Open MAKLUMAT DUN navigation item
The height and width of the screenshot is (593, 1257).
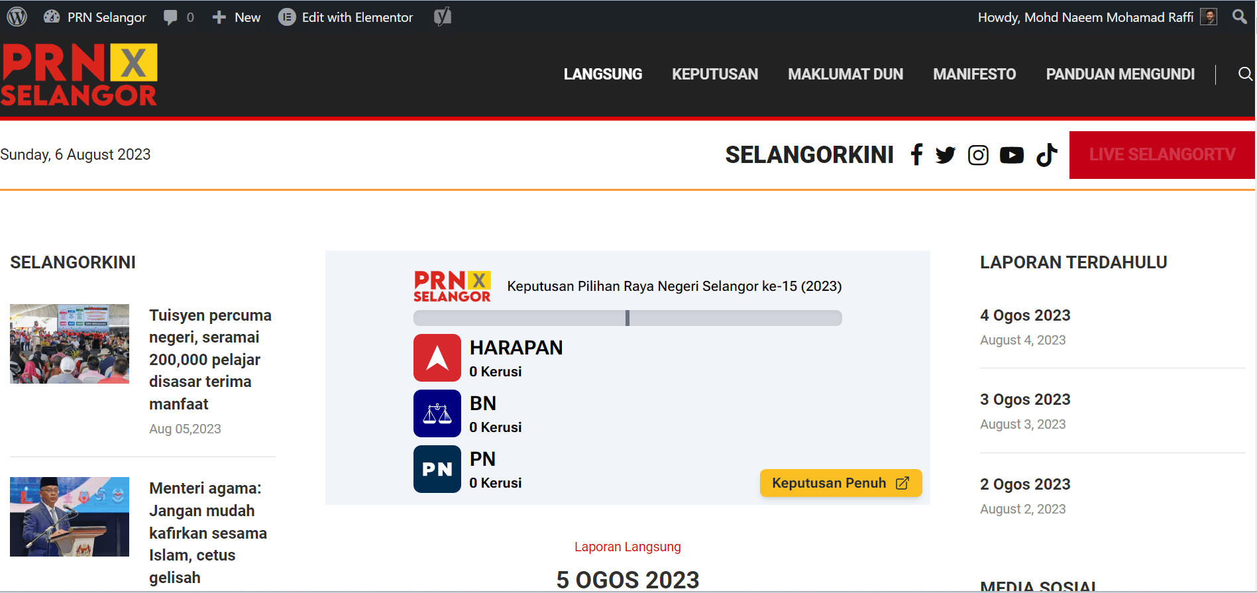[846, 74]
